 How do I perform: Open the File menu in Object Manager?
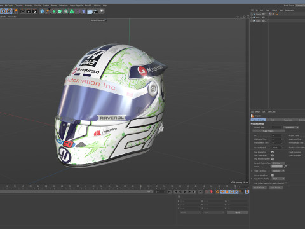[x=256, y=10]
